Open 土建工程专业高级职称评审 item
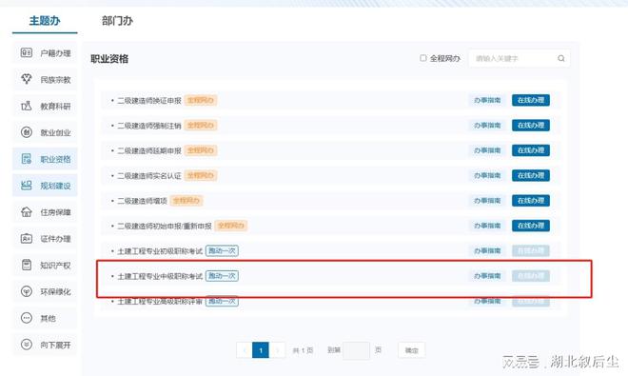The height and width of the screenshot is (376, 628). 160,301
